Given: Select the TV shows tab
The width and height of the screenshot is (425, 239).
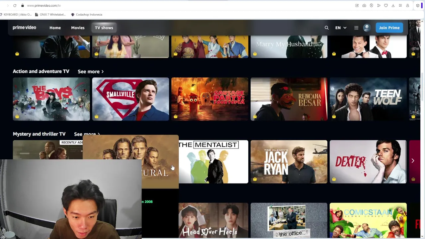Looking at the screenshot, I should pos(104,28).
